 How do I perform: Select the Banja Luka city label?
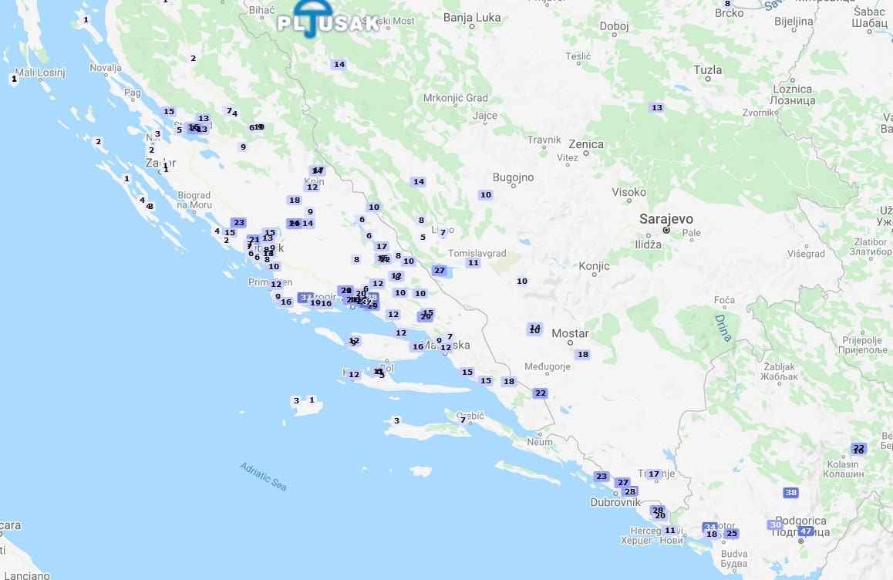coord(471,18)
